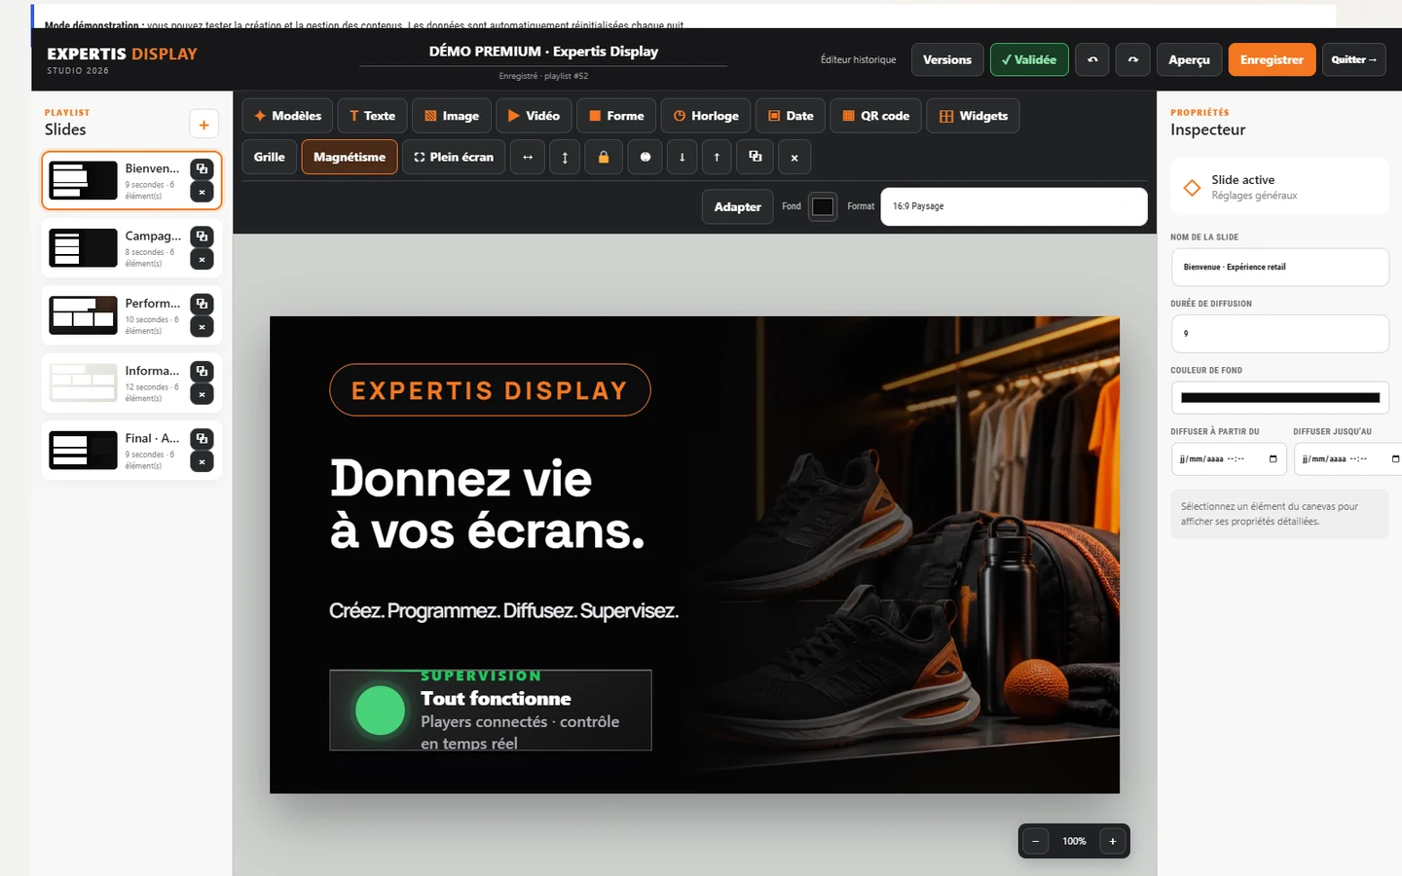
Task: Duplicate the Performance slide
Action: pyautogui.click(x=202, y=304)
